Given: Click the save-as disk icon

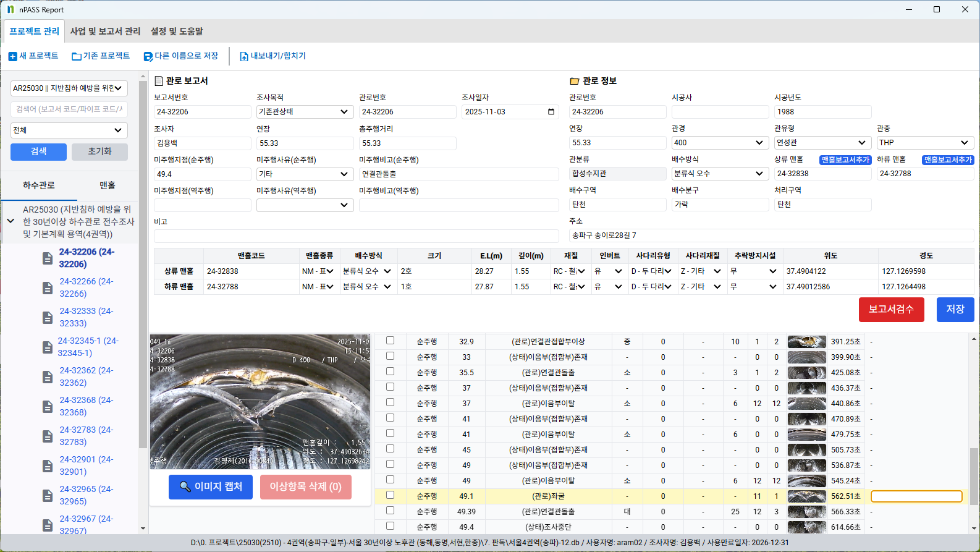Looking at the screenshot, I should [148, 56].
